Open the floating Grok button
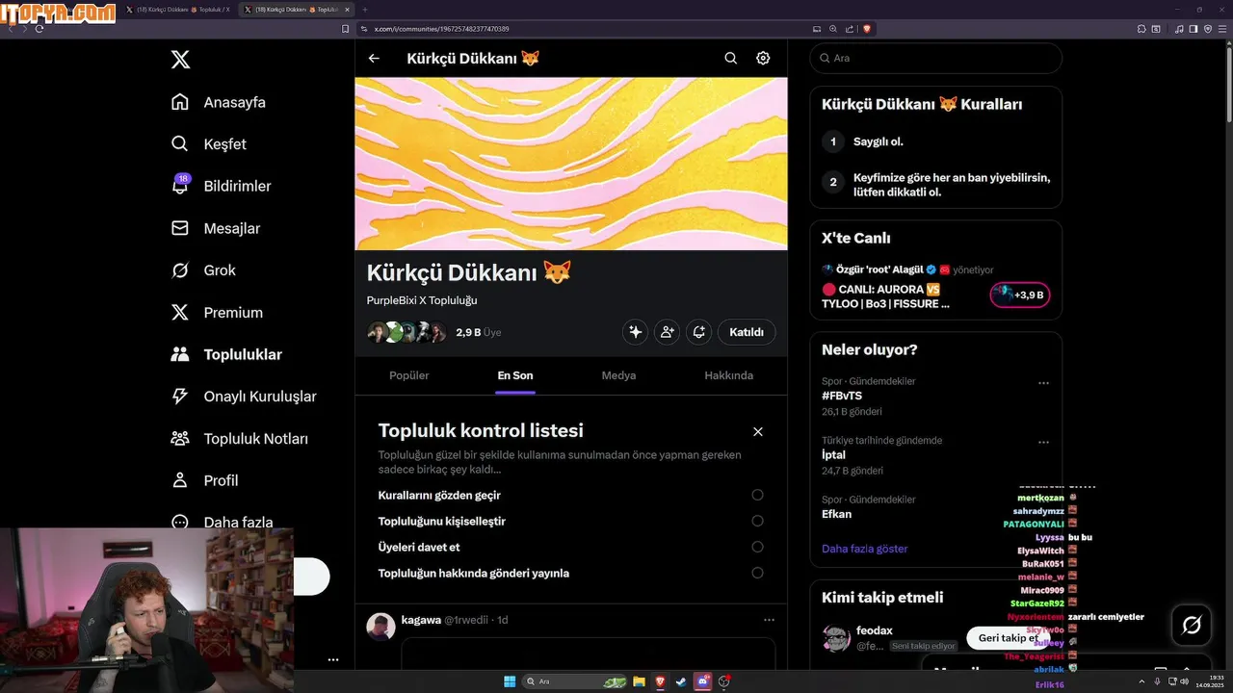Viewport: 1233px width, 693px height. coord(1192,626)
